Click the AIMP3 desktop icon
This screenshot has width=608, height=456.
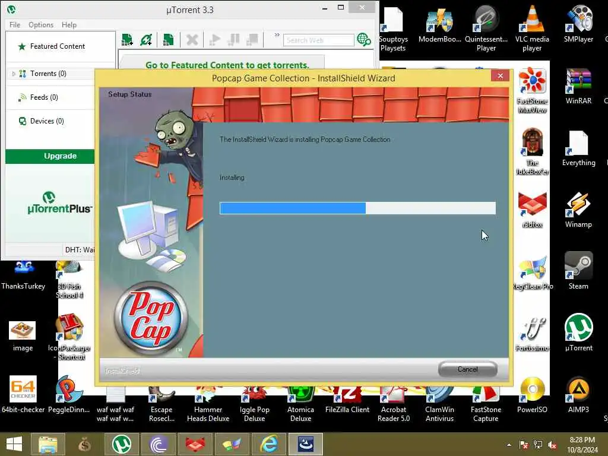(578, 395)
